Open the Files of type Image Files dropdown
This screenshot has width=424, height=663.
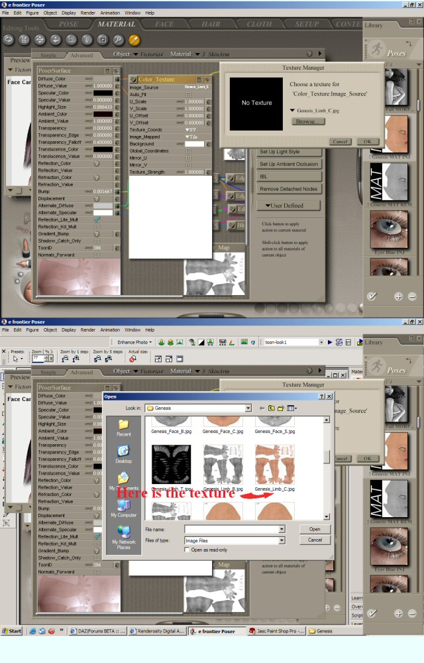click(282, 540)
